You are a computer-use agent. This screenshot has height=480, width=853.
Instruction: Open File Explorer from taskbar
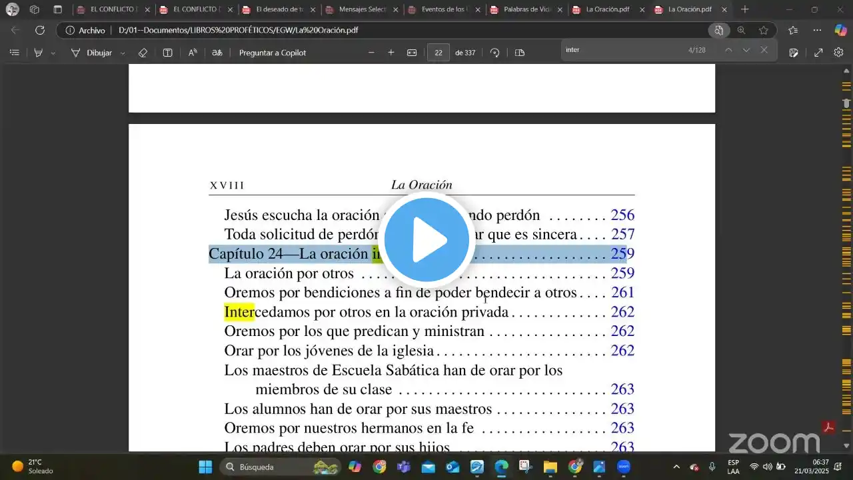[x=550, y=467]
